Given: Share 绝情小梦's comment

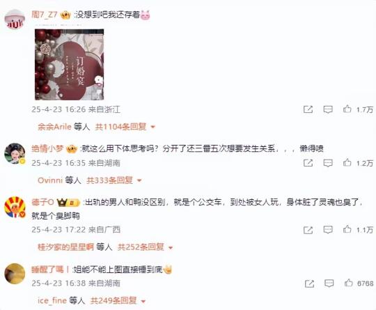Looking at the screenshot, I should pos(308,163).
